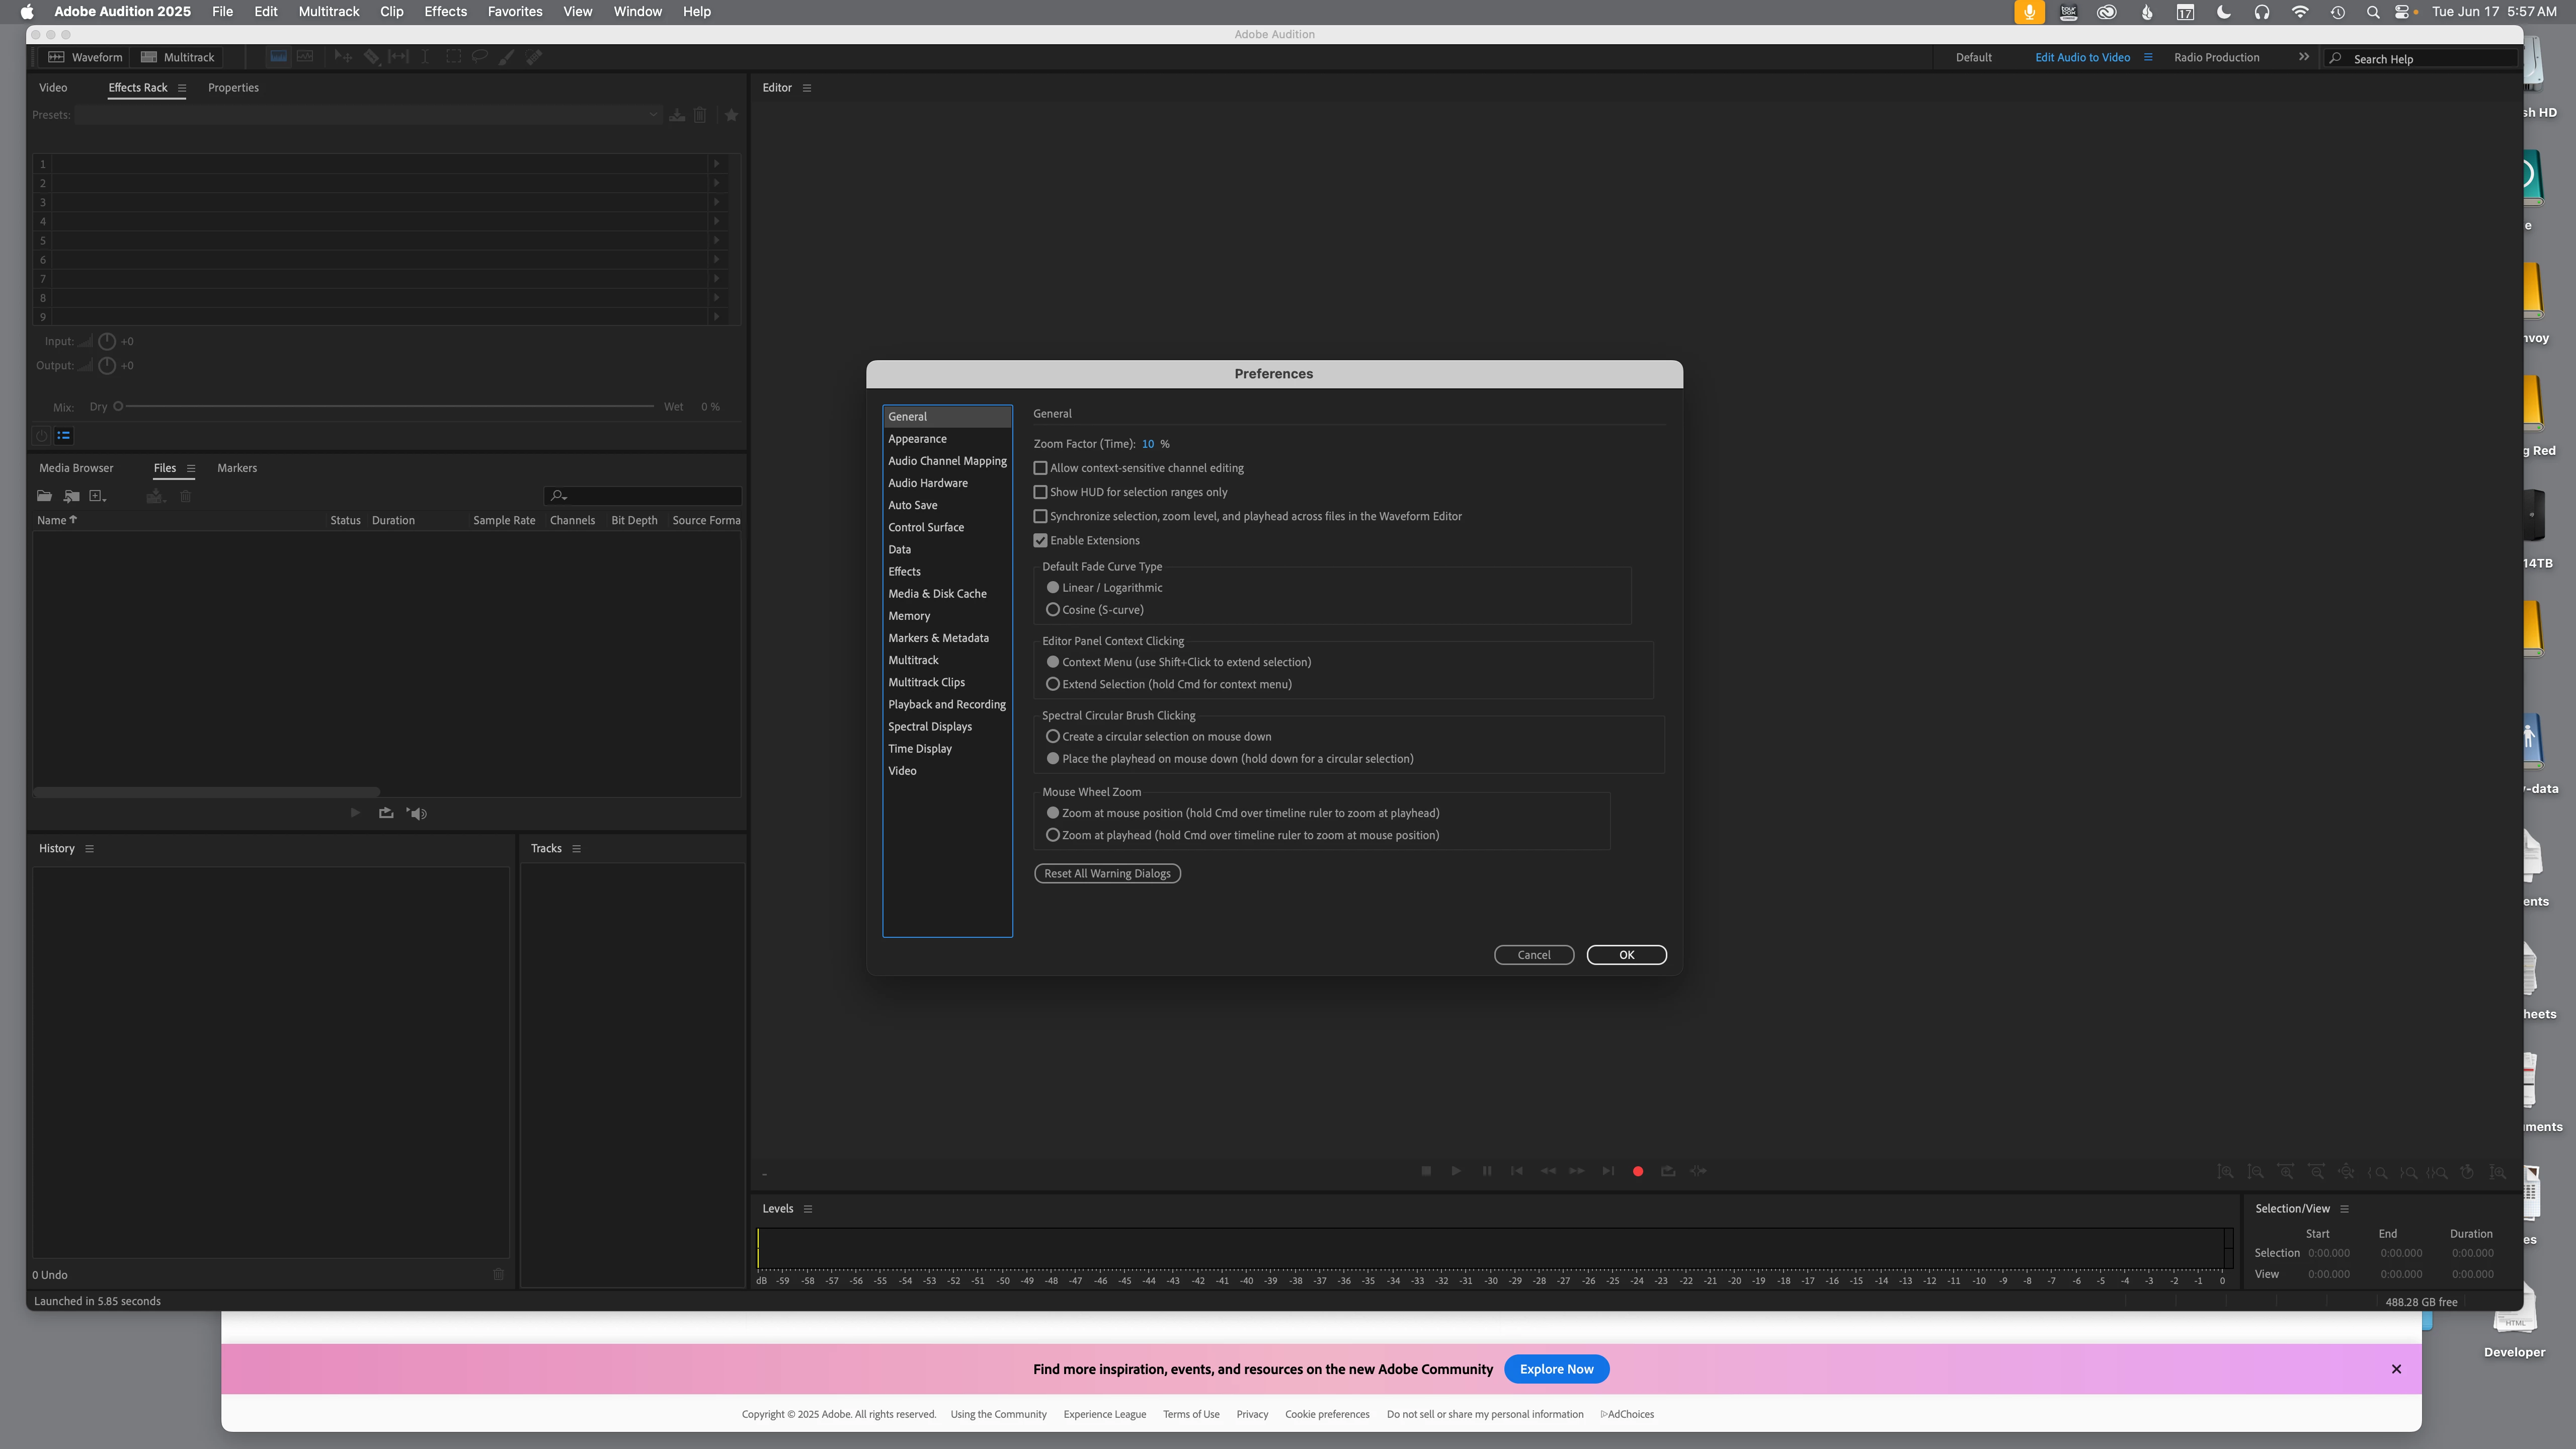Select Cosine (S-curve) fade type
Screen dimensions: 2576x1449
[x=1052, y=610]
